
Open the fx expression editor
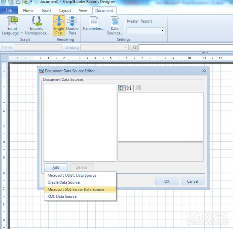tap(134, 48)
